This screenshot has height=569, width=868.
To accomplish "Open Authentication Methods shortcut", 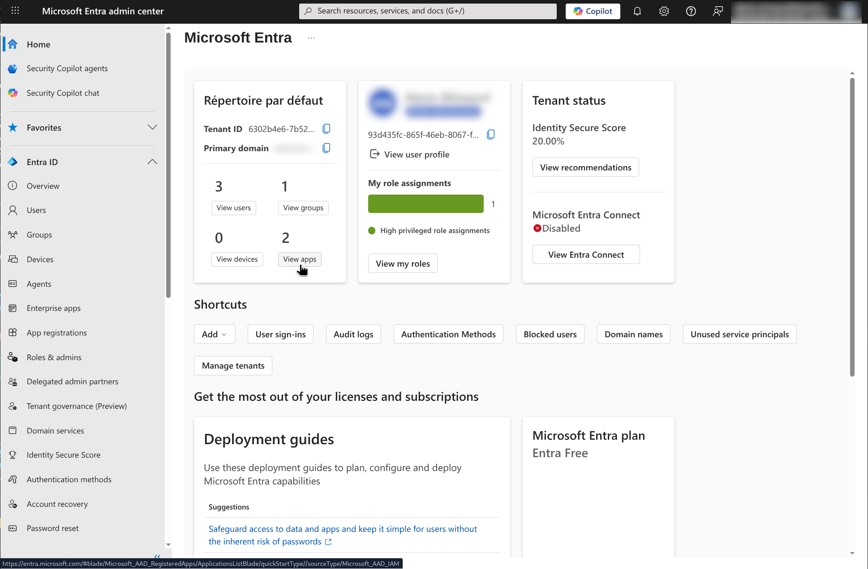I will 448,334.
